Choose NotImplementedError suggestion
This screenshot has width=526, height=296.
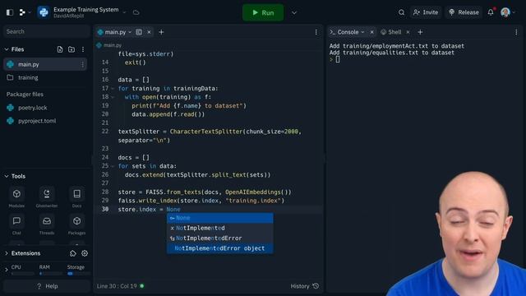tap(220, 238)
